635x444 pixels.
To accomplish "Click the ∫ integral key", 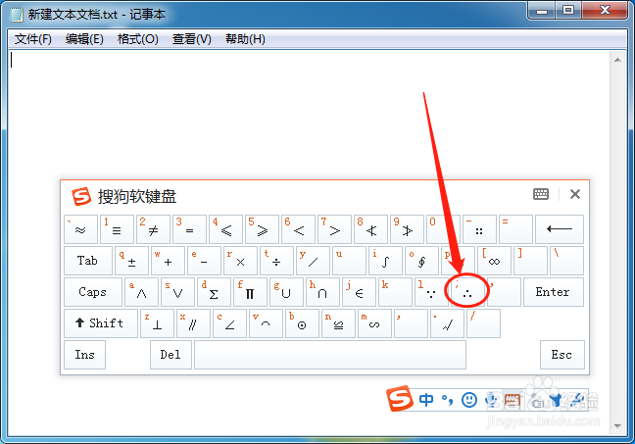I will tap(385, 261).
